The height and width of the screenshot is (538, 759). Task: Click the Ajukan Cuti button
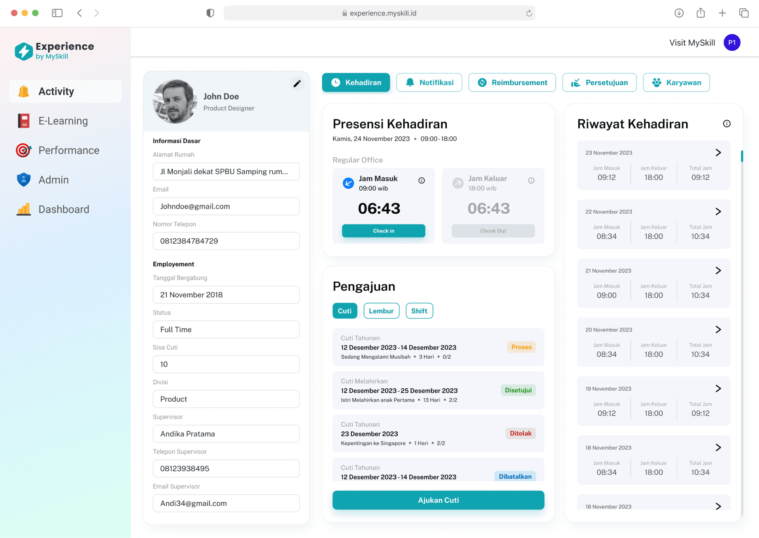(x=438, y=500)
